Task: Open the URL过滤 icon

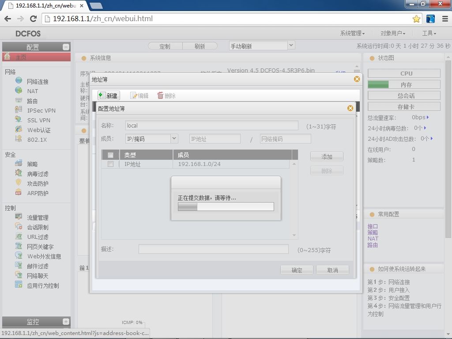Action: pyautogui.click(x=19, y=236)
